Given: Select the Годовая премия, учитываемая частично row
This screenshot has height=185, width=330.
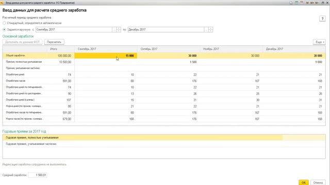Looking at the screenshot, I should (164, 144).
